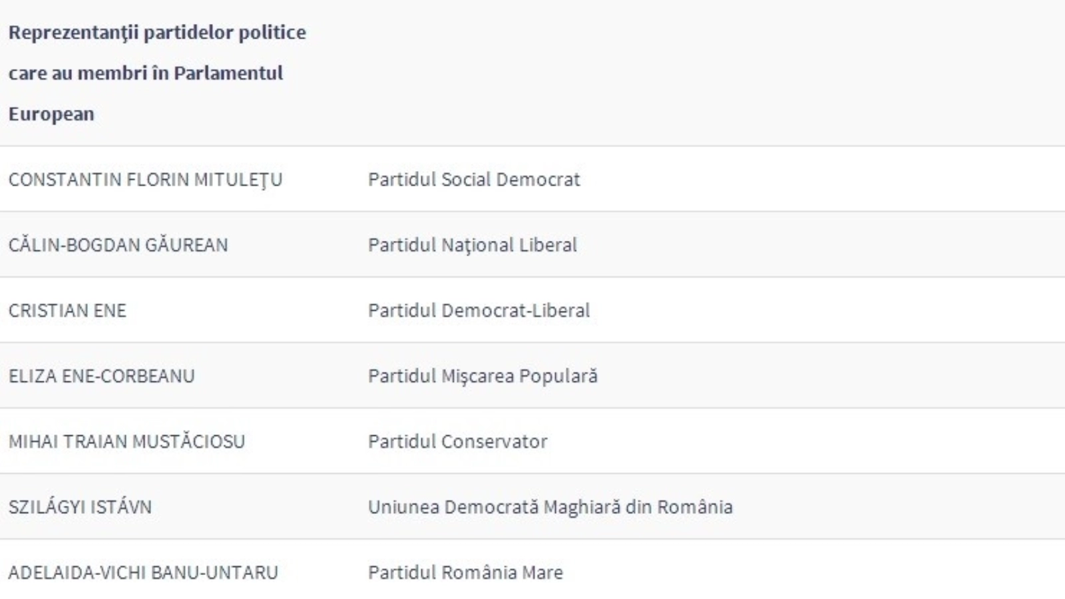Click the word Parlamentul in the header

(x=228, y=73)
